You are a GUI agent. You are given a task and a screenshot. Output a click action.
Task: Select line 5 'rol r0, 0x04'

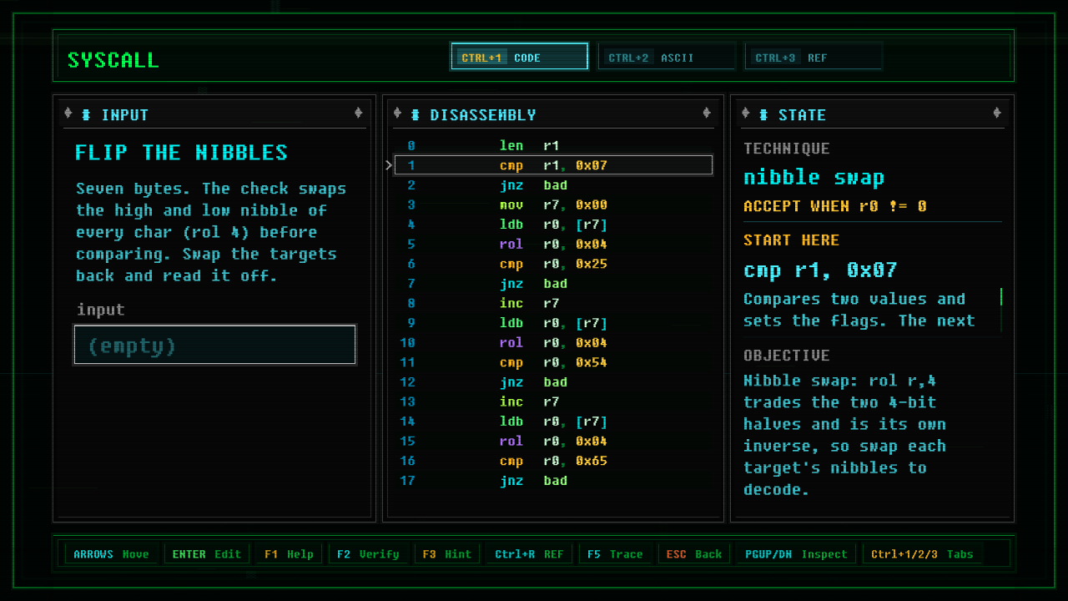[553, 244]
